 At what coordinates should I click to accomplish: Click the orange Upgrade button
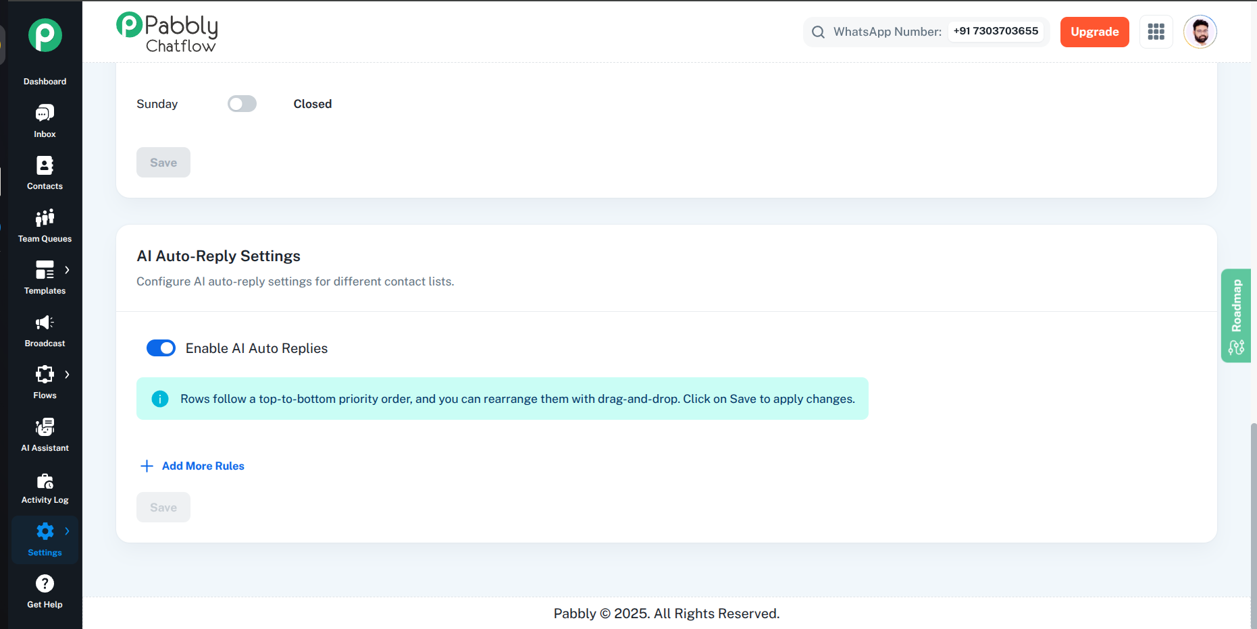(x=1094, y=32)
